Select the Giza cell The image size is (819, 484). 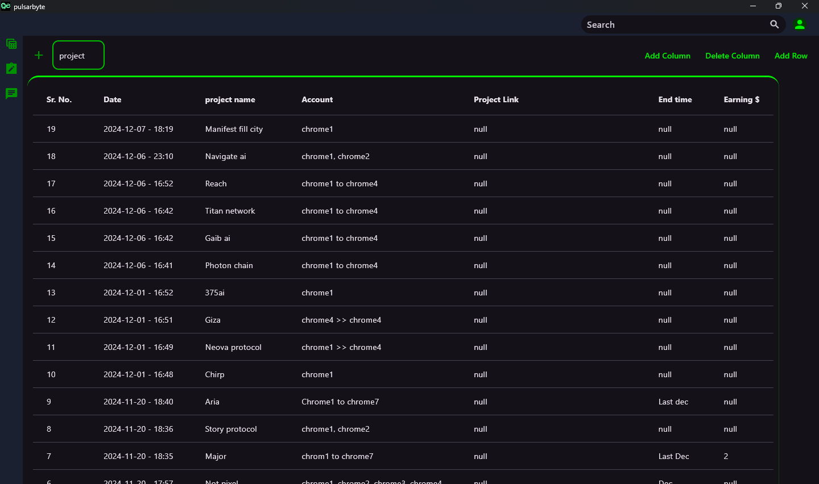coord(213,320)
